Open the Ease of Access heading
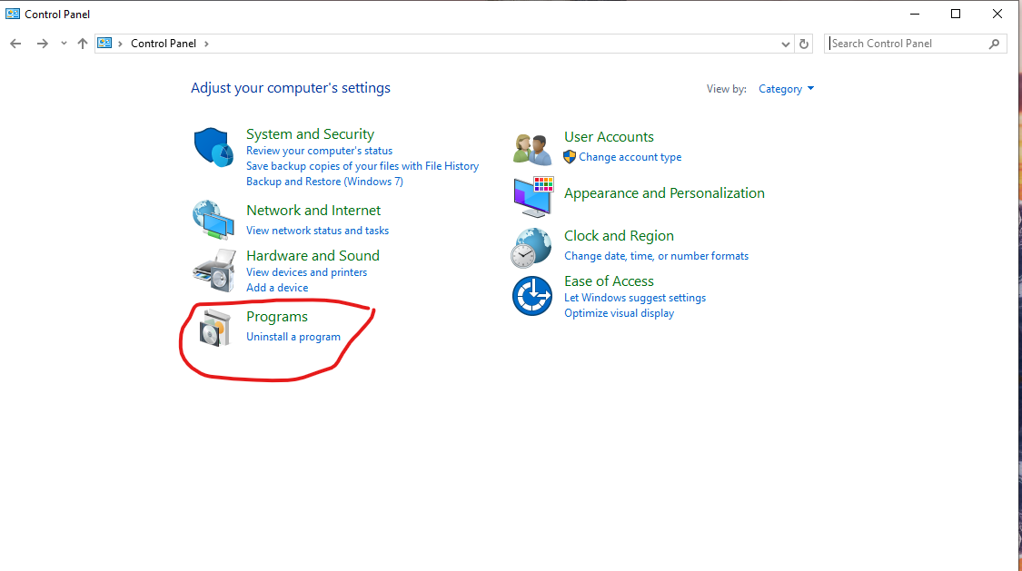Screen dimensions: 1022x571 tap(609, 281)
